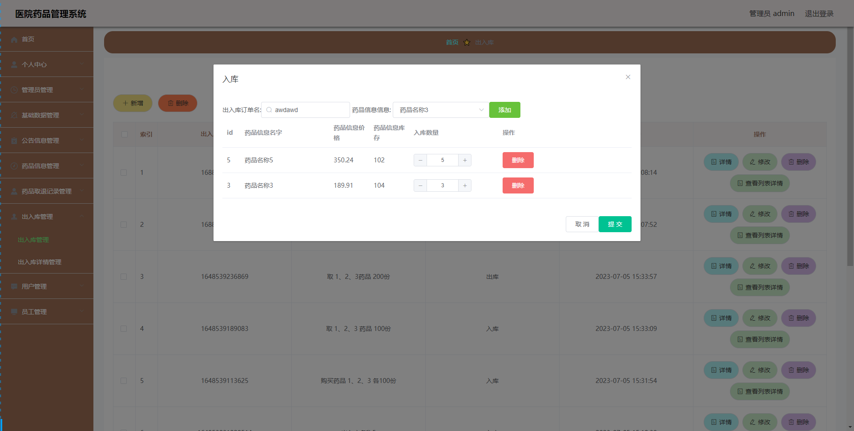The height and width of the screenshot is (431, 854).
Task: Click 查看列表详情 for the second table row
Action: 760,235
